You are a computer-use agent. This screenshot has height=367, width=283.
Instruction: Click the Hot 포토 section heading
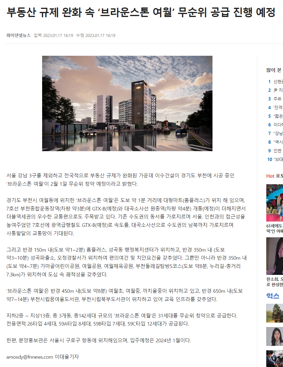275,176
